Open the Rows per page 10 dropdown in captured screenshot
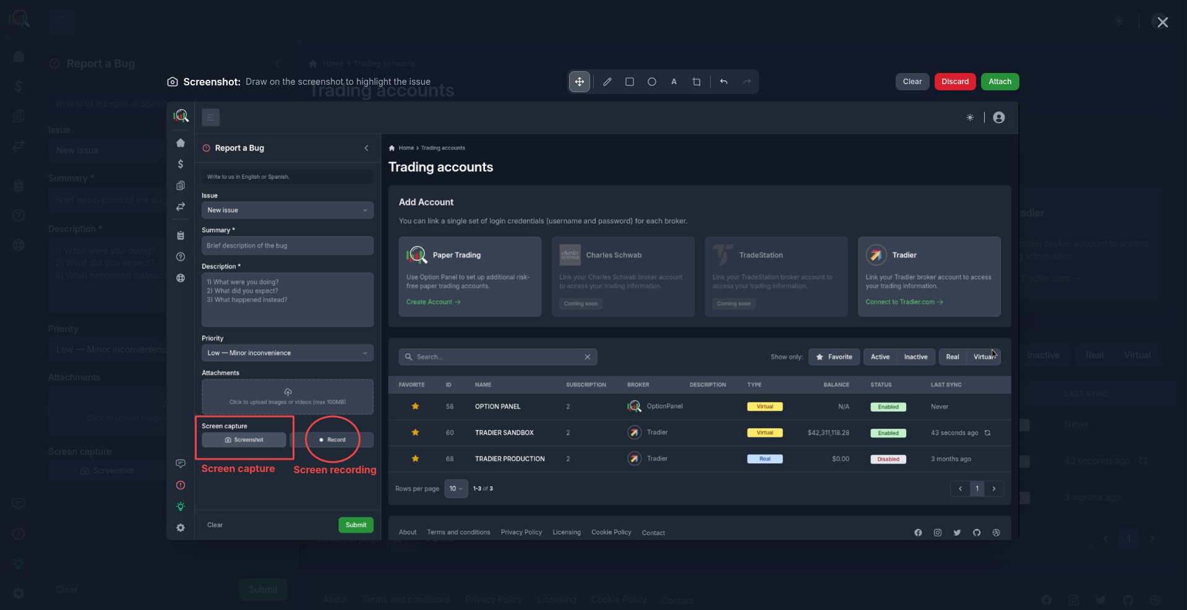The width and height of the screenshot is (1187, 610). [456, 489]
